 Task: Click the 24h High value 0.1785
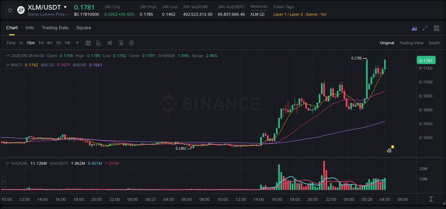point(146,14)
